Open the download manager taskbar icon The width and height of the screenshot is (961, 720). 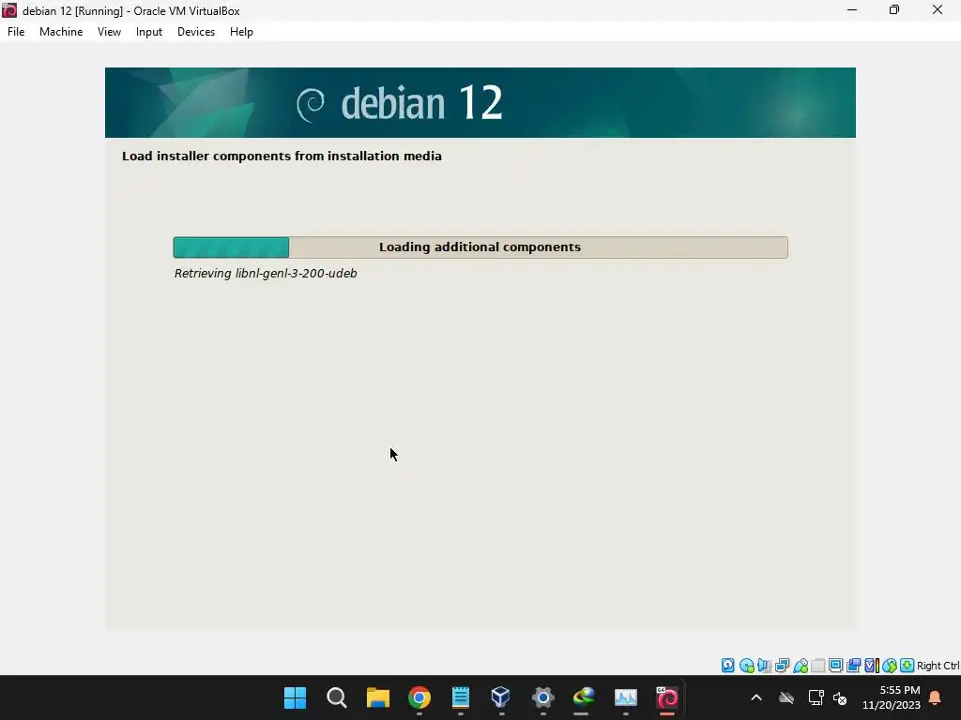584,697
